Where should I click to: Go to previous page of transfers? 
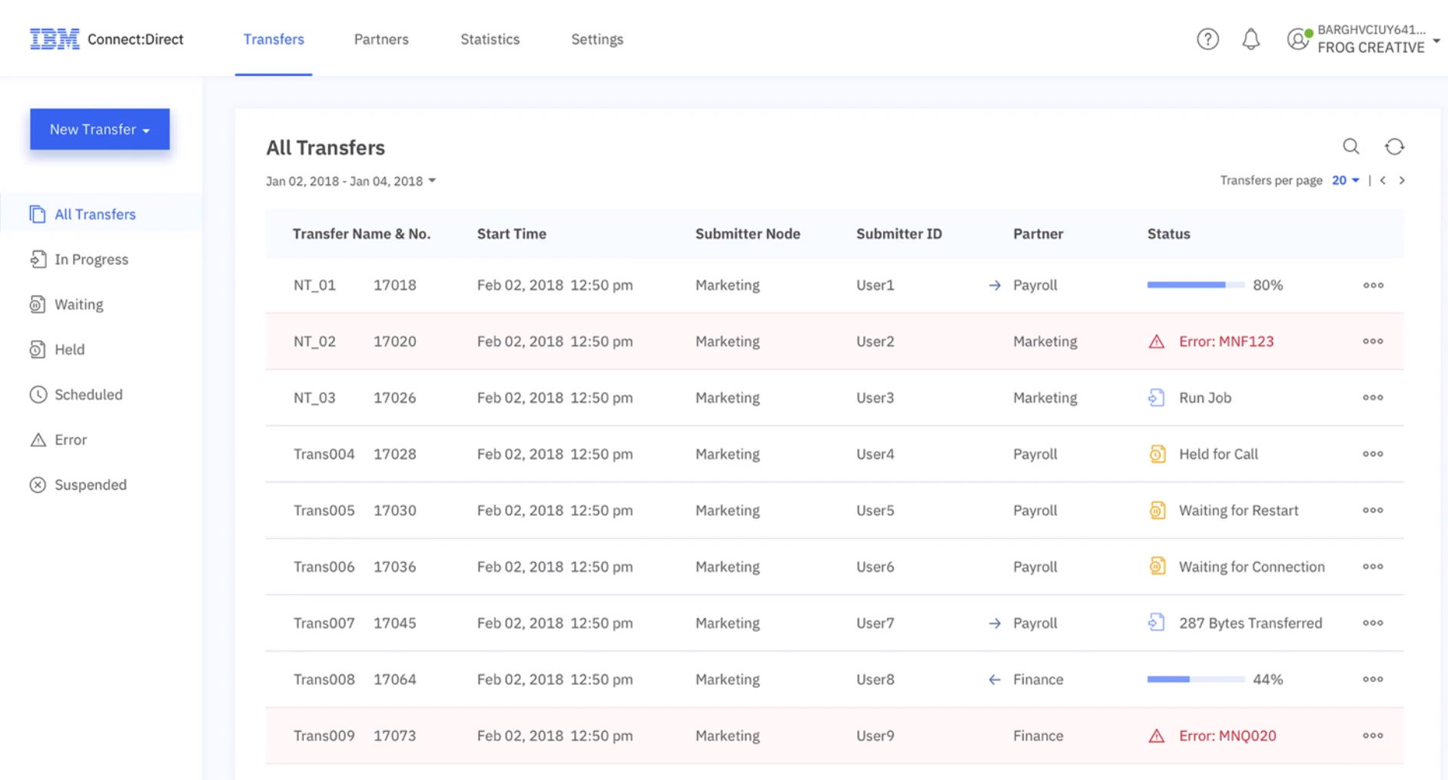(x=1383, y=180)
